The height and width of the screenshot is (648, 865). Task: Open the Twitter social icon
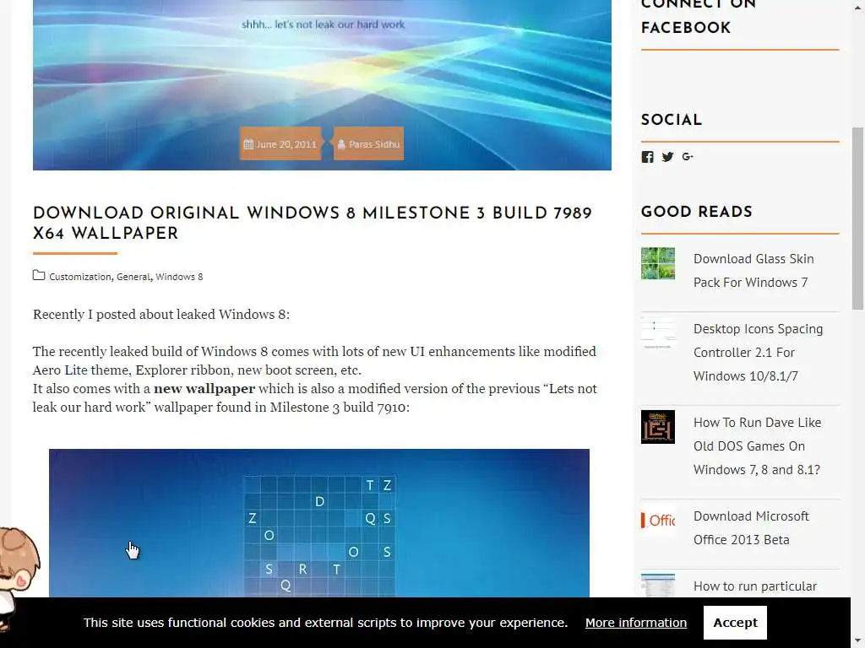click(x=667, y=157)
